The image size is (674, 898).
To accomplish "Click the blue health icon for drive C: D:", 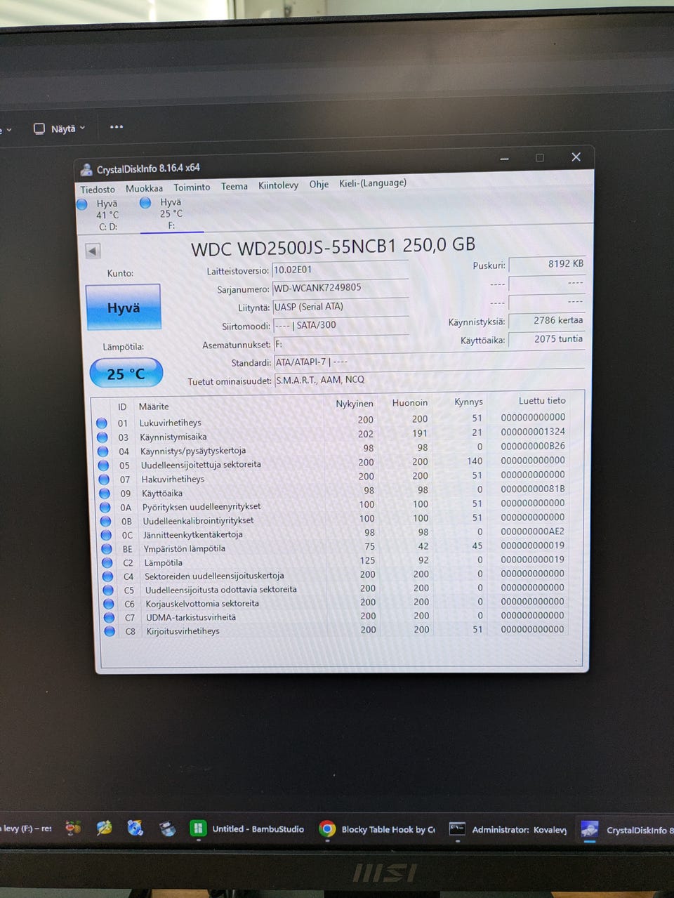I will (82, 204).
